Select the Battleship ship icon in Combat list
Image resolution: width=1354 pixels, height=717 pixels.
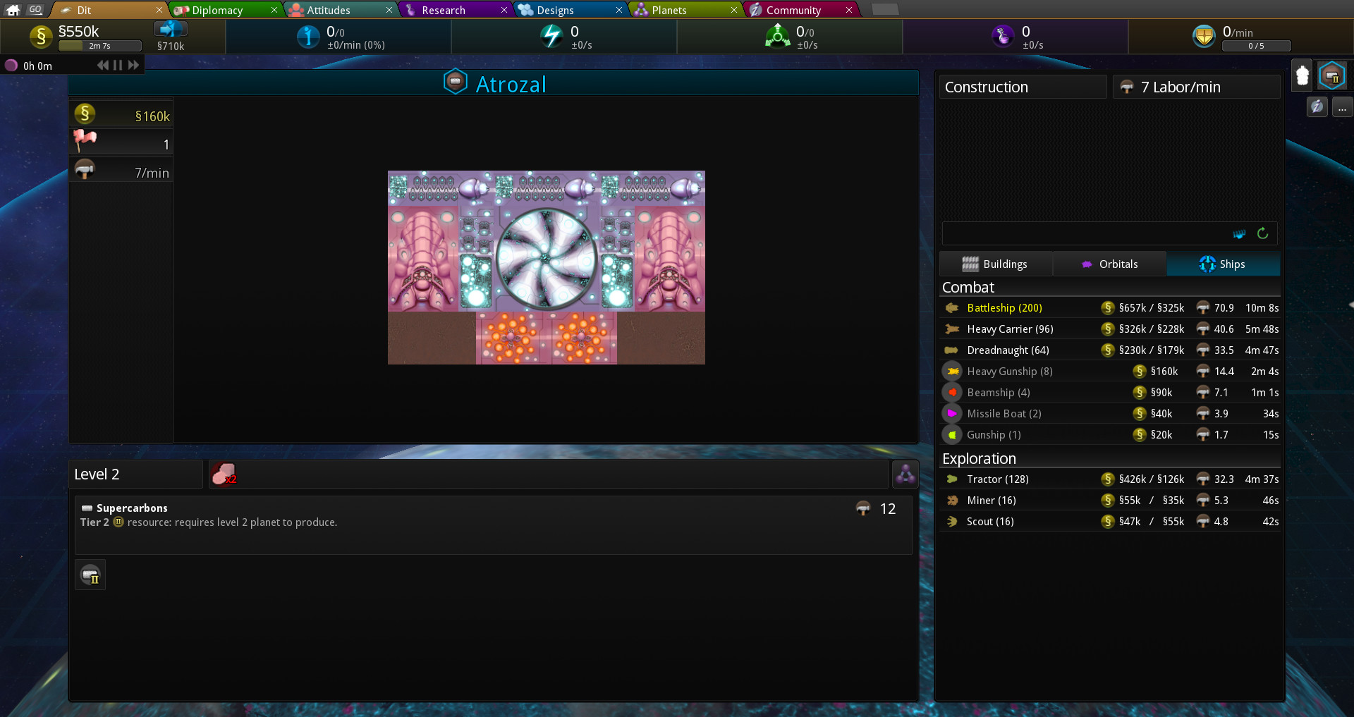click(952, 307)
